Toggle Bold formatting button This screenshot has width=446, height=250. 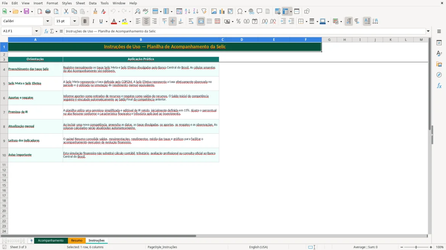(85, 21)
